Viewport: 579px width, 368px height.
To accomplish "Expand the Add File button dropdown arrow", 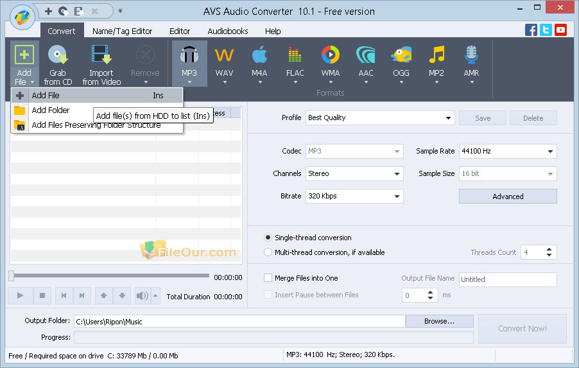I will [33, 82].
